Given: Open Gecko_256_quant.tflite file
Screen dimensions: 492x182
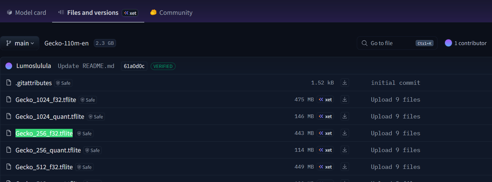Looking at the screenshot, I should coord(48,150).
